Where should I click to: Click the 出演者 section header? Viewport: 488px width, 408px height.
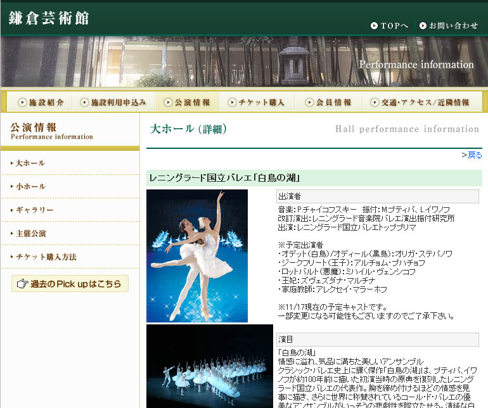click(x=378, y=196)
